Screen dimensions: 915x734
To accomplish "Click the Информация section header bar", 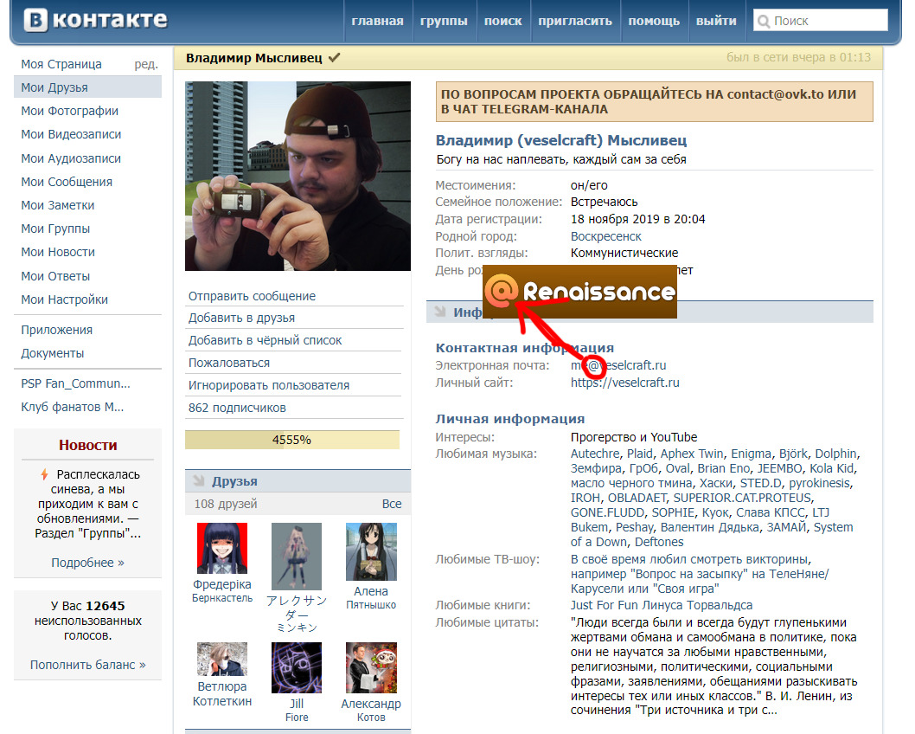I will 650,312.
